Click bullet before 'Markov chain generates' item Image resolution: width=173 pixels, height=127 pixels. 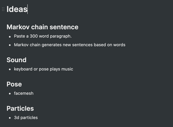click(10, 45)
